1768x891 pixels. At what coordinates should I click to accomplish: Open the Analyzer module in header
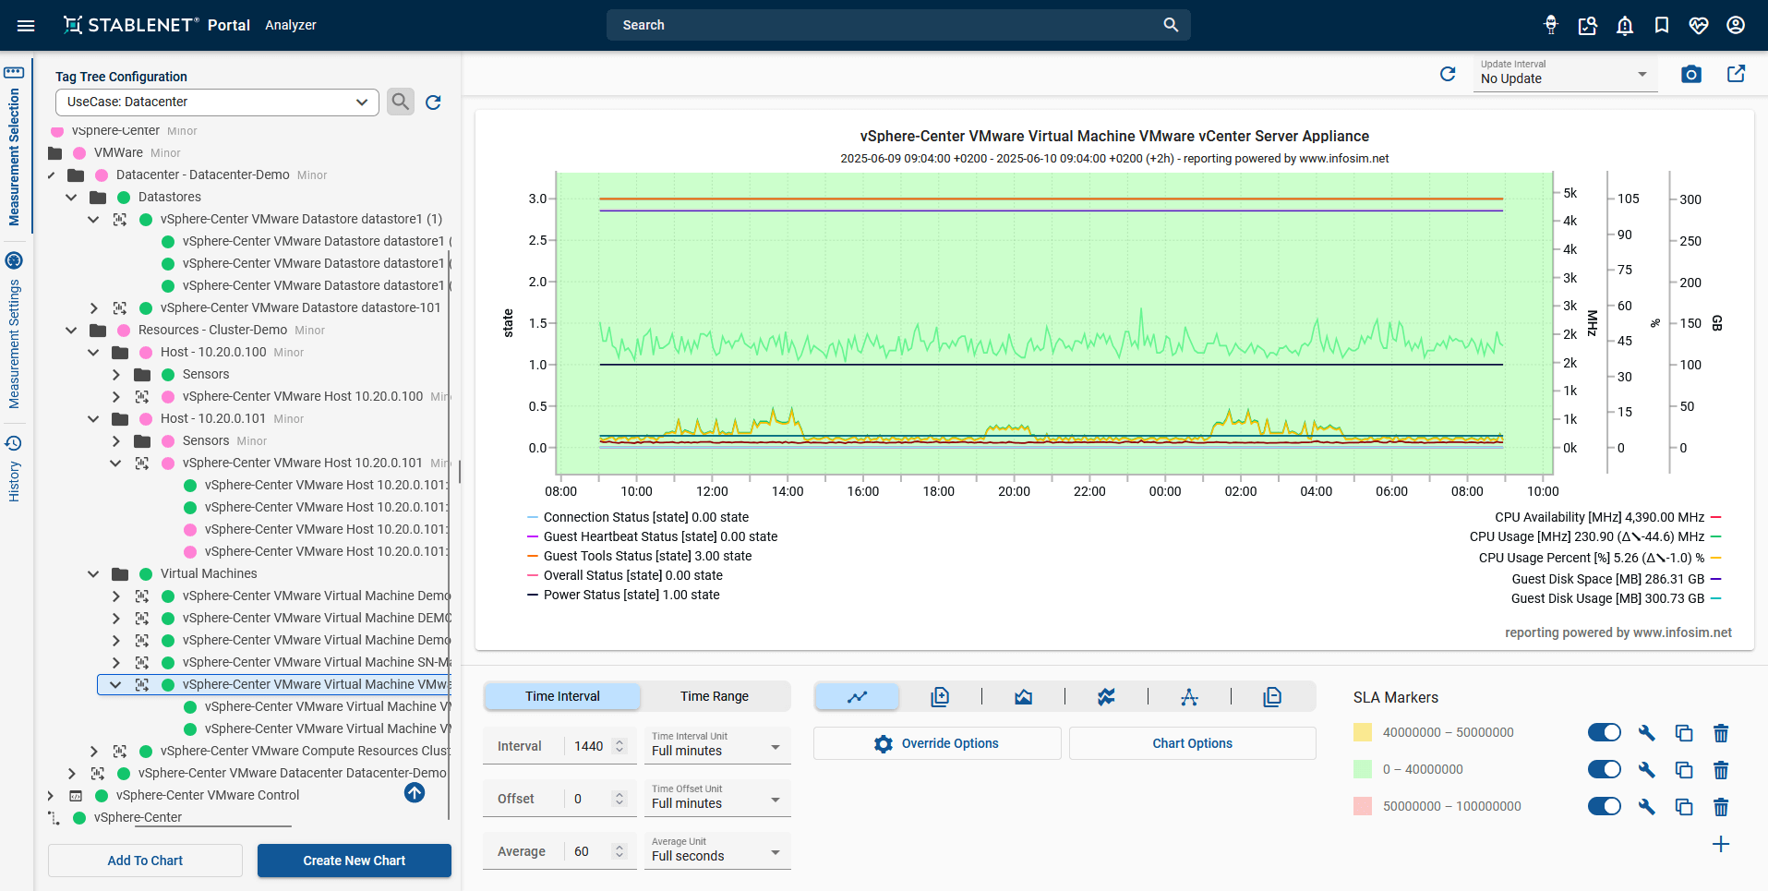291,25
